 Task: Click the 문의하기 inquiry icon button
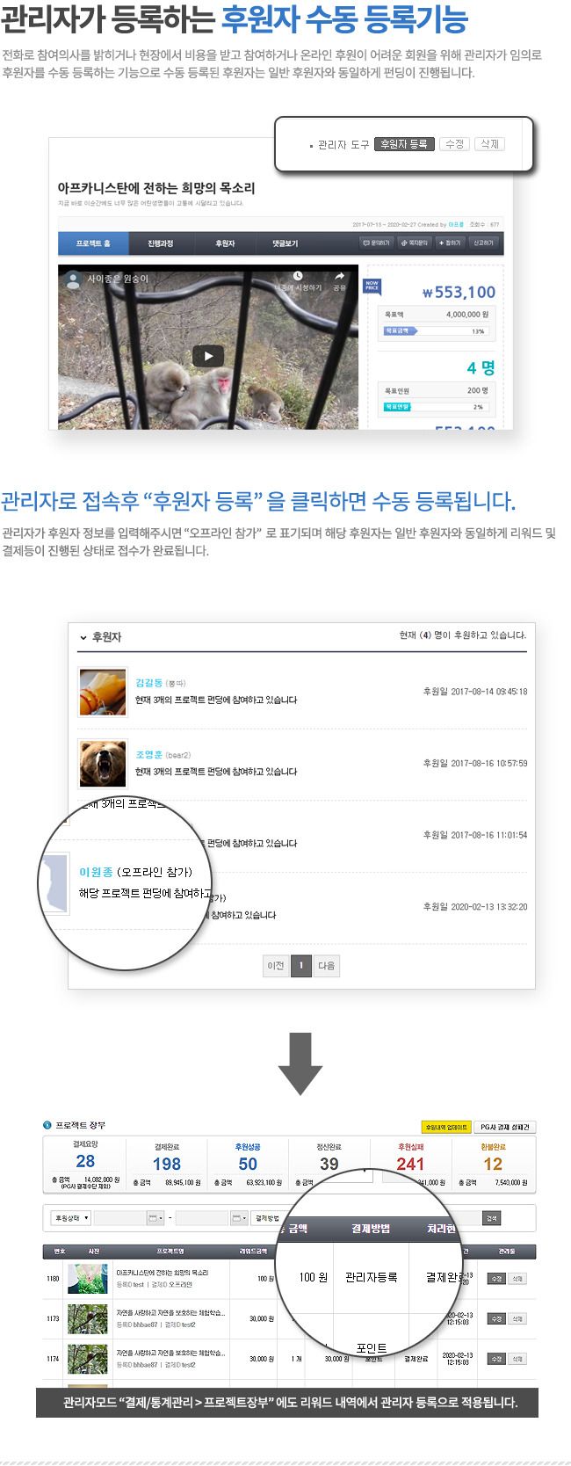[x=376, y=243]
